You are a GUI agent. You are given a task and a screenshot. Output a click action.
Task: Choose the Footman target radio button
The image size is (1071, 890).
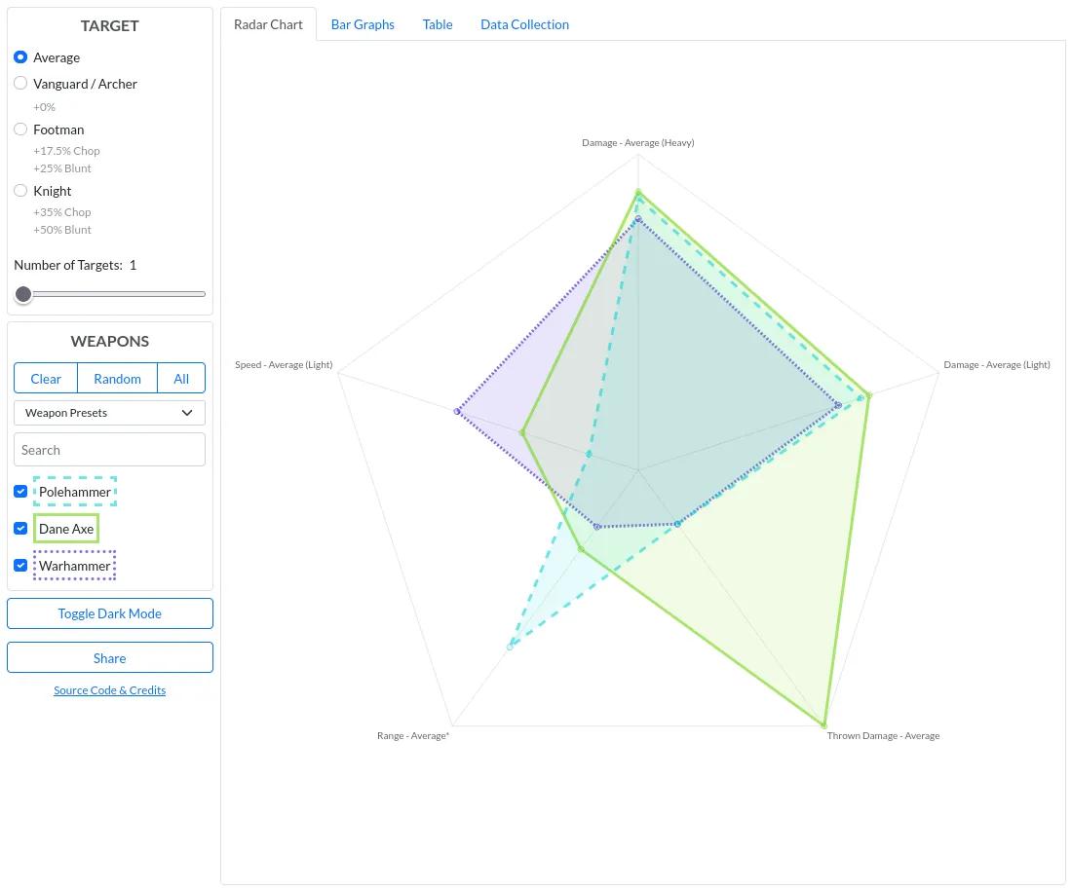(x=20, y=130)
